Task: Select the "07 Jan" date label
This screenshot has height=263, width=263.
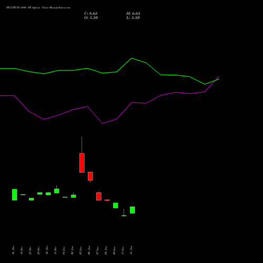Action: coord(97,250)
